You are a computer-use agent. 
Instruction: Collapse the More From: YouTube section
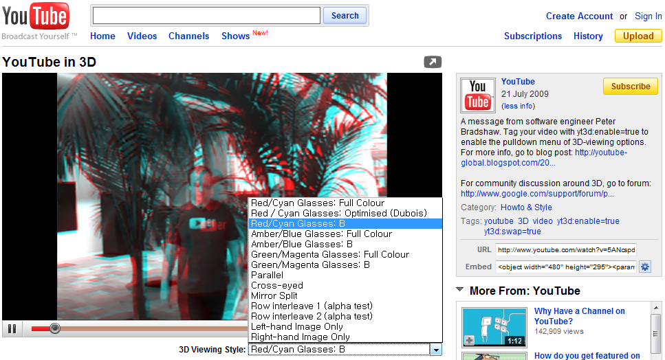(460, 290)
